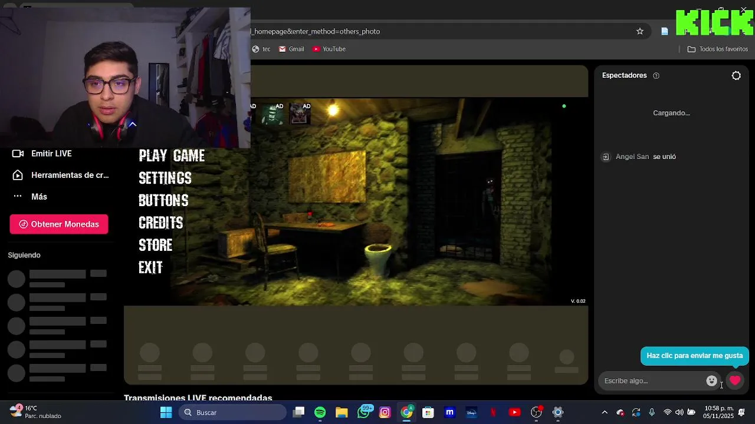Open the Windows Start menu
This screenshot has height=424, width=755.
pos(166,412)
